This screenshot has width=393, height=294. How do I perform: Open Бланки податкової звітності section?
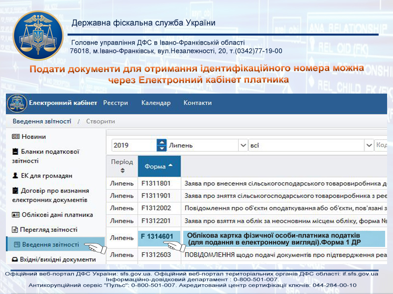click(46, 156)
